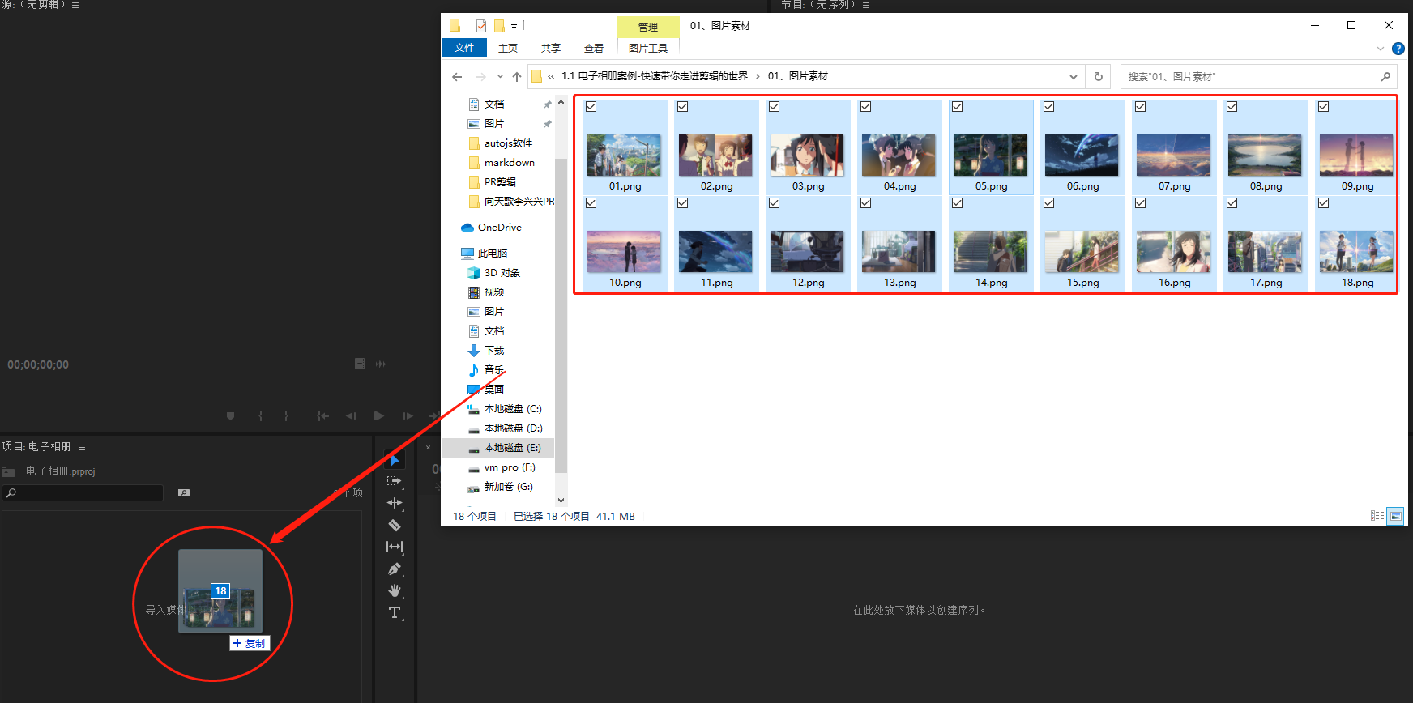This screenshot has width=1413, height=703.
Task: Refresh the Explorer folder view
Action: pyautogui.click(x=1099, y=77)
